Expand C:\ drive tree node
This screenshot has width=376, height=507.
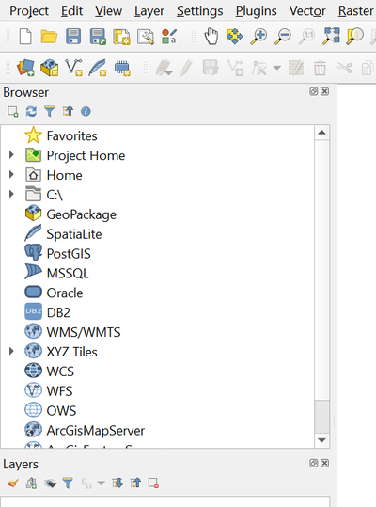[11, 195]
